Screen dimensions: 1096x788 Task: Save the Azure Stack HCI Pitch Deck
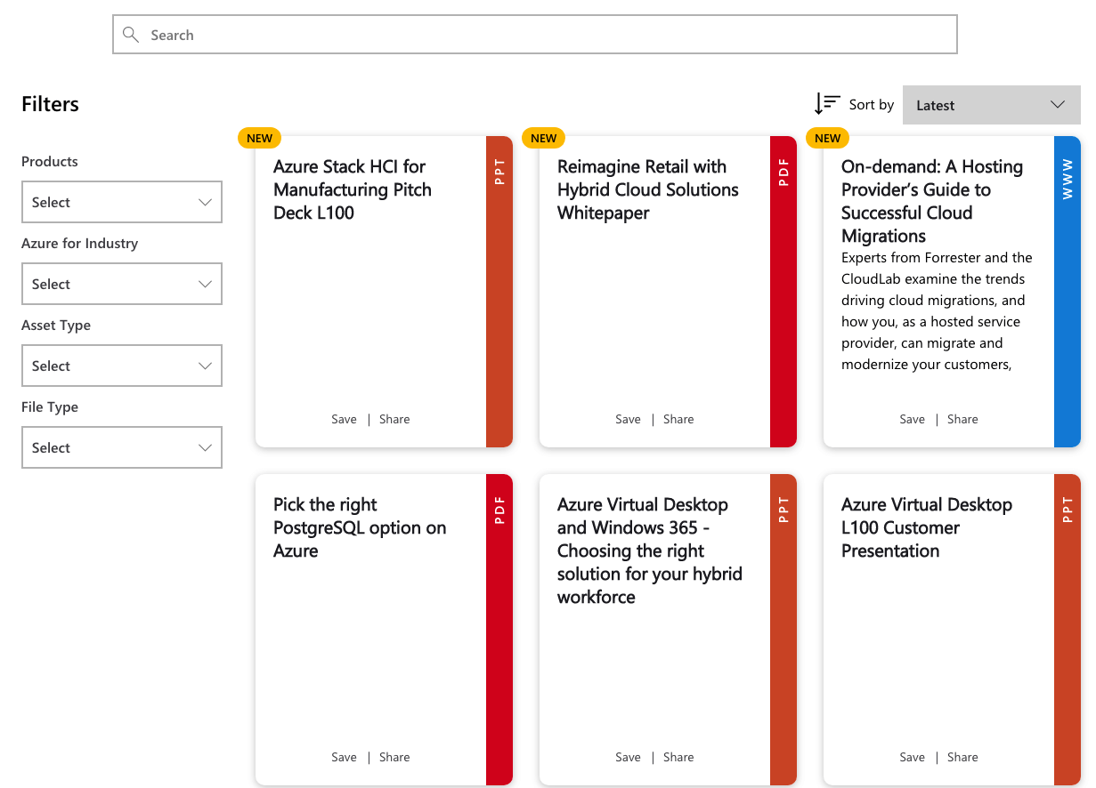point(344,419)
